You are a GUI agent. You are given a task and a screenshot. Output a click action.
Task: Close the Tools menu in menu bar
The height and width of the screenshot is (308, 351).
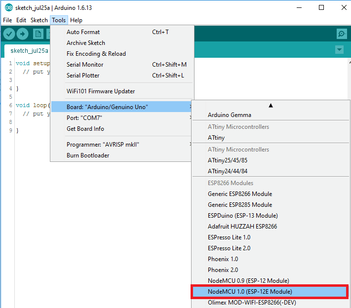[x=59, y=20]
